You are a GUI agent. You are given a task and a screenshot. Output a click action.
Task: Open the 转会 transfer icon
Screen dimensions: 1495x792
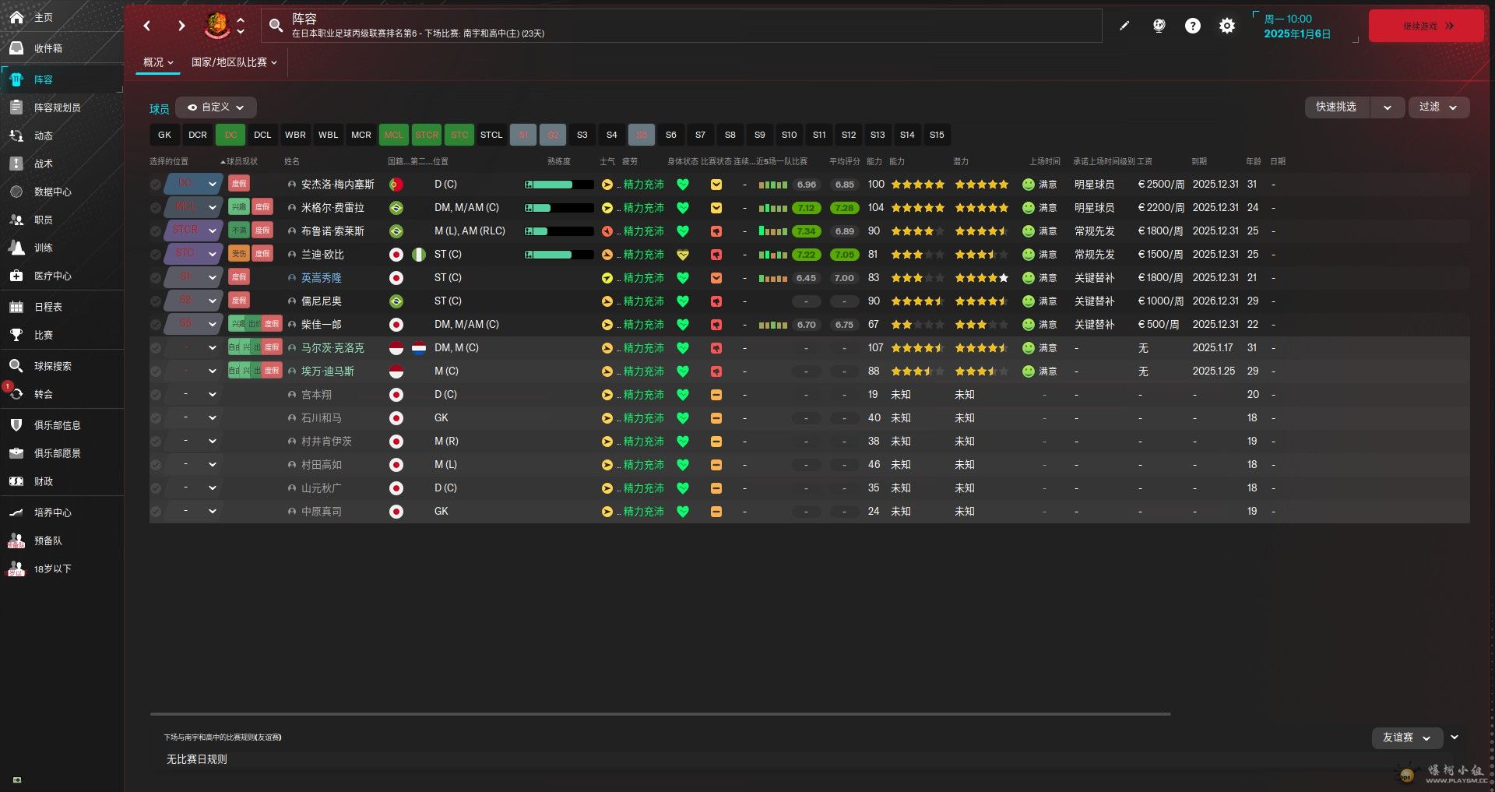tap(16, 394)
